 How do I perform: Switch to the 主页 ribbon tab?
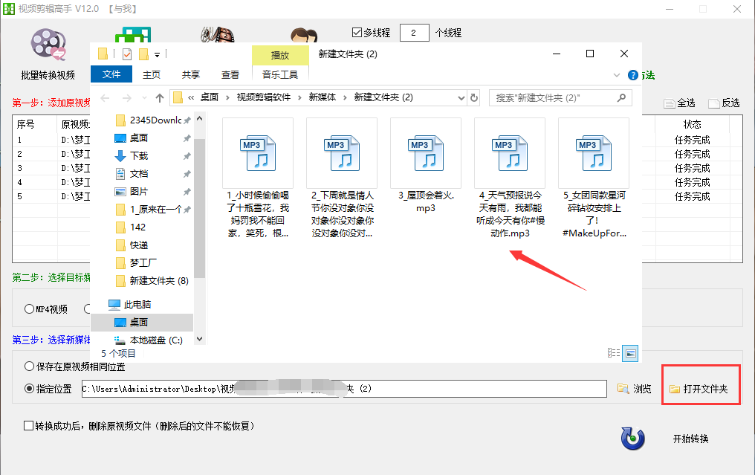pyautogui.click(x=151, y=74)
